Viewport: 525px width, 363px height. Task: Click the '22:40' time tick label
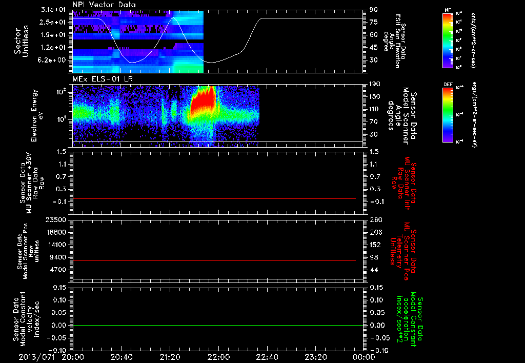pyautogui.click(x=267, y=357)
